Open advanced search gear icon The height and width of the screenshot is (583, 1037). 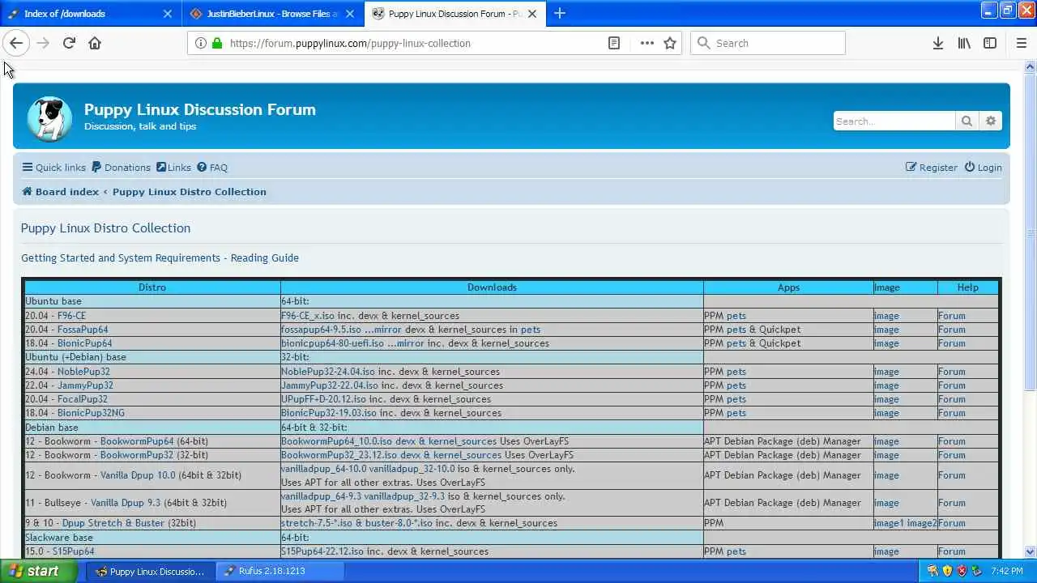991,121
